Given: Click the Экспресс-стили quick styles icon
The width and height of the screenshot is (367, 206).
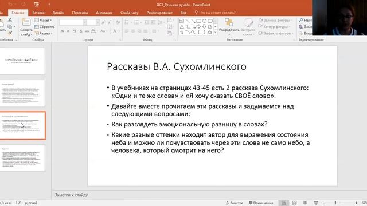Looking at the screenshot, I should point(248,23).
